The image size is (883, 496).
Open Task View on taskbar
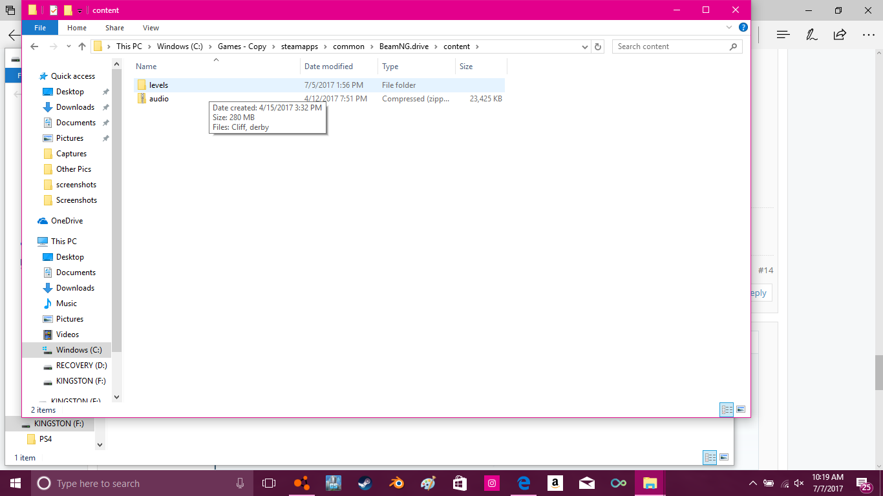click(x=269, y=483)
